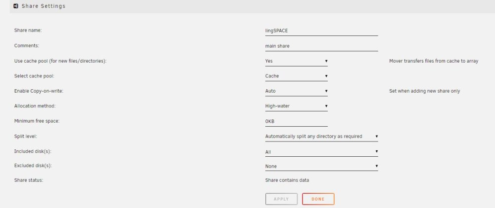
Task: Edit the Comments field main share
Action: click(321, 46)
